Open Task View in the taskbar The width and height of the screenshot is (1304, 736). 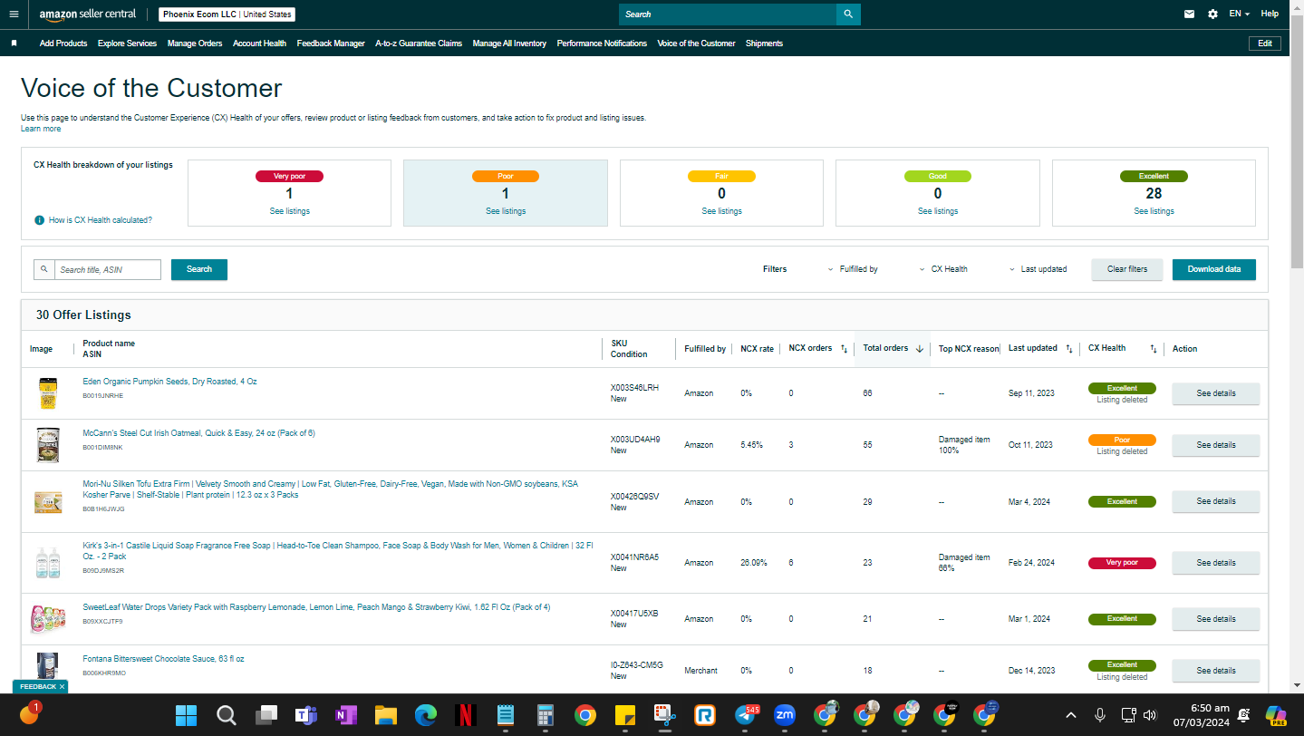[x=266, y=715]
